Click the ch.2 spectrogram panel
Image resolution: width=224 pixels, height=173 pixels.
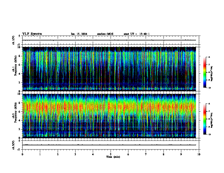coord(109,116)
